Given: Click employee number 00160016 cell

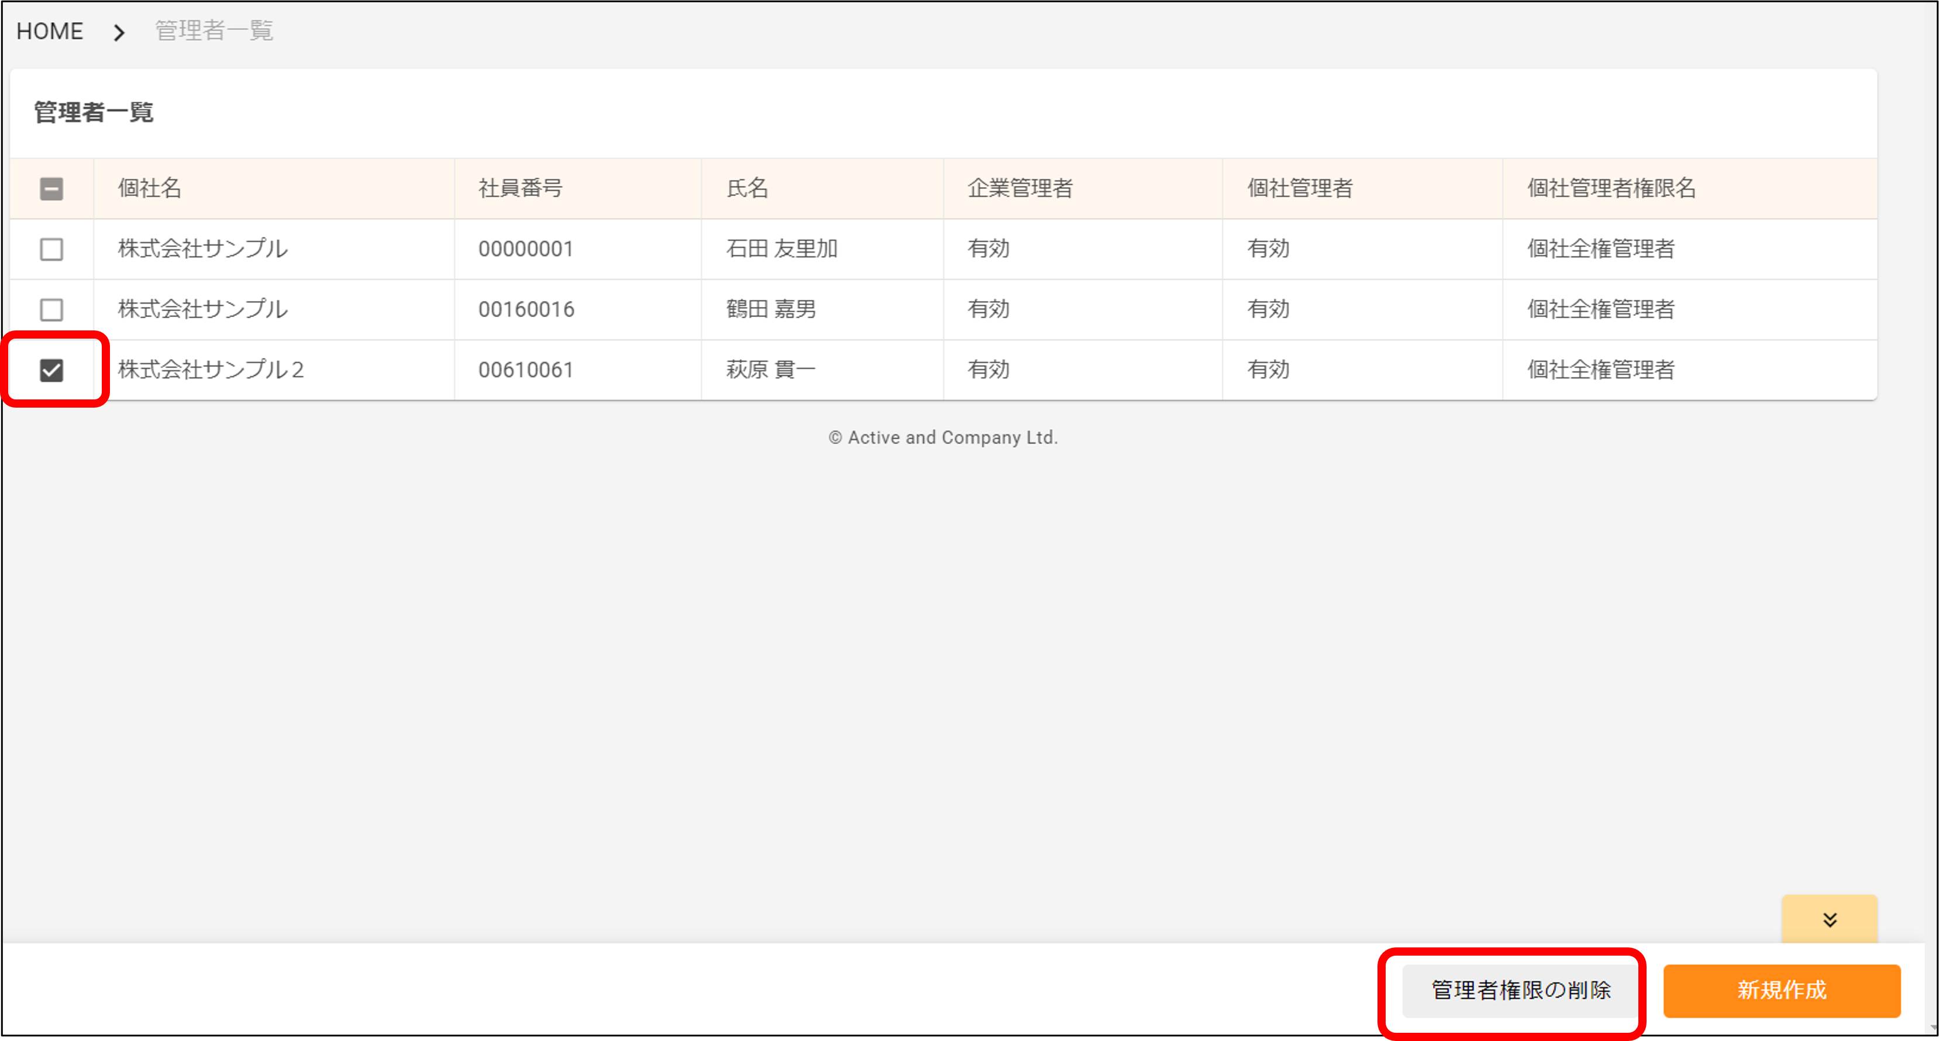Looking at the screenshot, I should (x=525, y=309).
